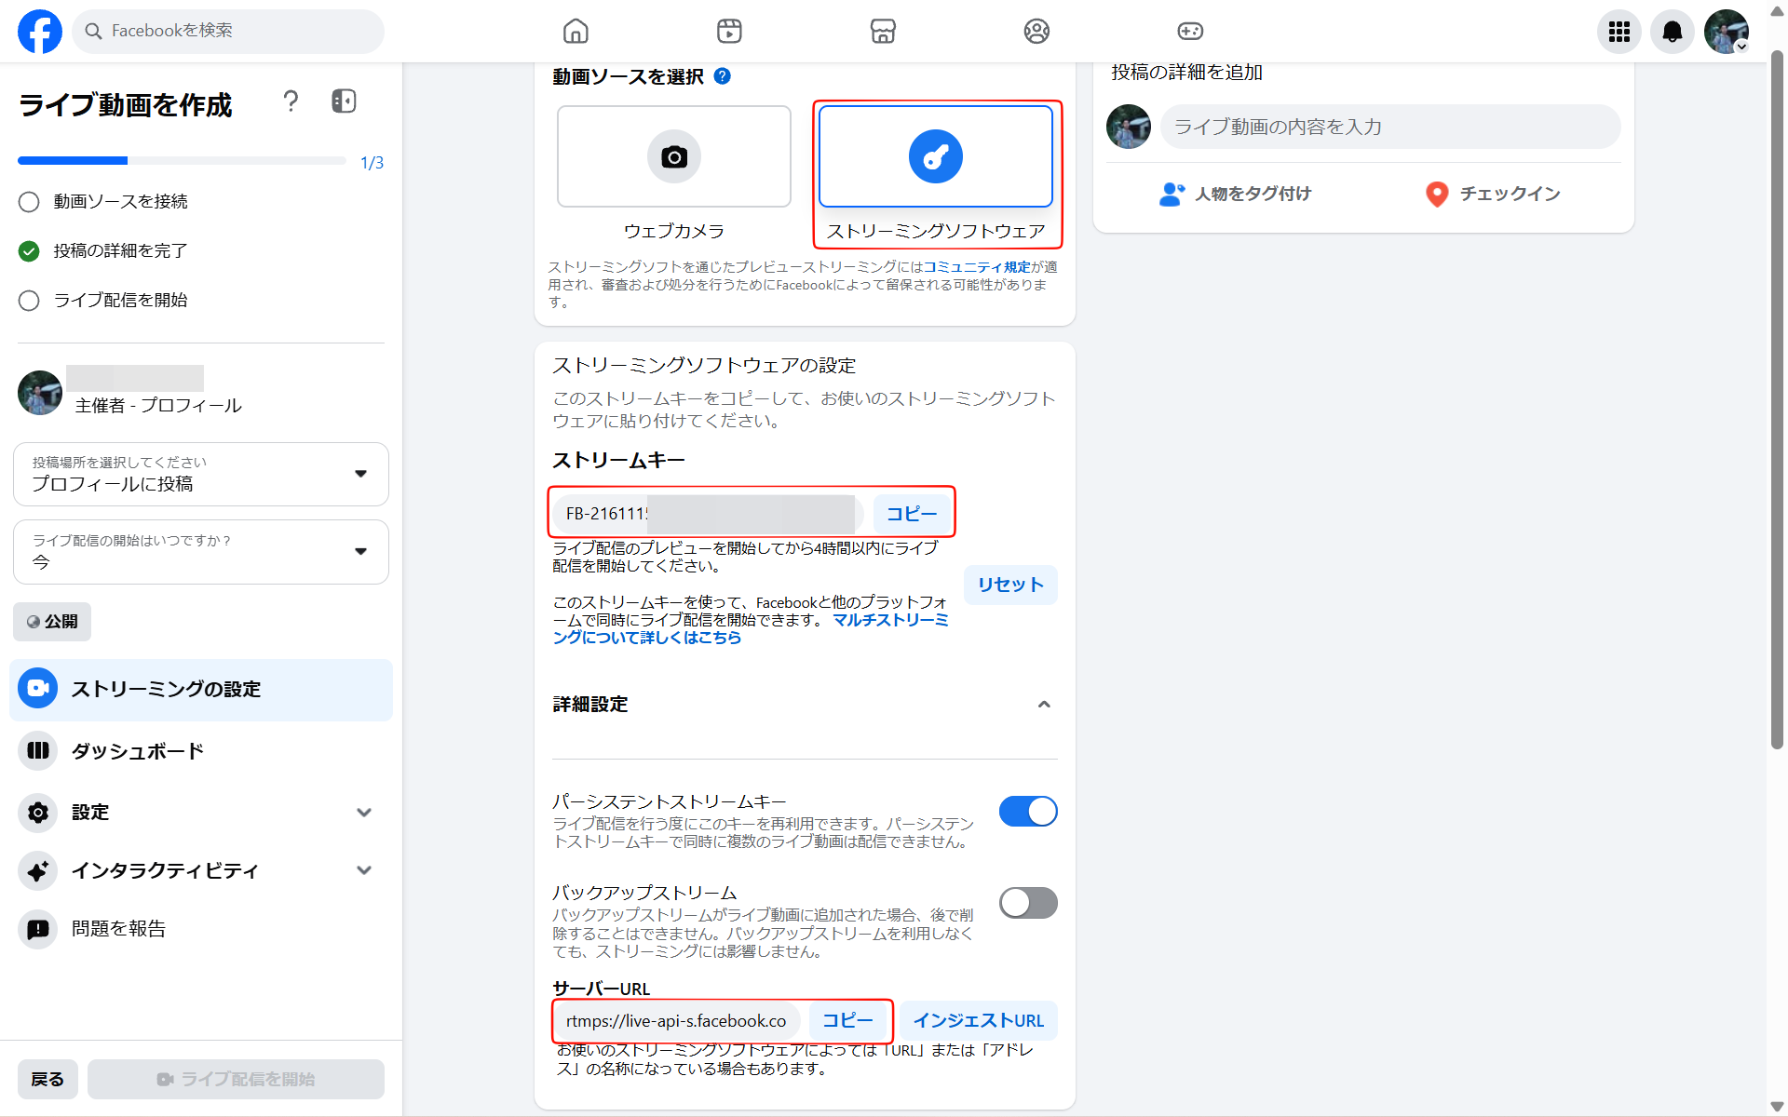
Task: Open the notifications bell
Action: coord(1673,32)
